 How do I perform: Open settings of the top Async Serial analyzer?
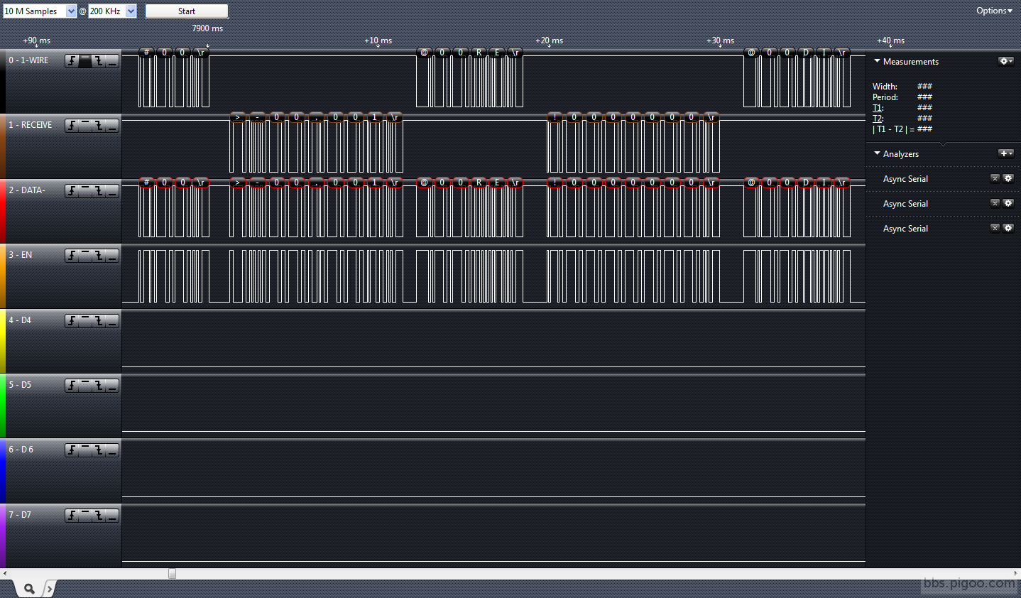(x=1008, y=178)
